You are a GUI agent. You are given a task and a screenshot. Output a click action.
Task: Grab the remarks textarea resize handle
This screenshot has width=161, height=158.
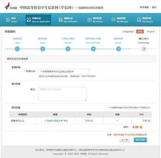[86, 100]
